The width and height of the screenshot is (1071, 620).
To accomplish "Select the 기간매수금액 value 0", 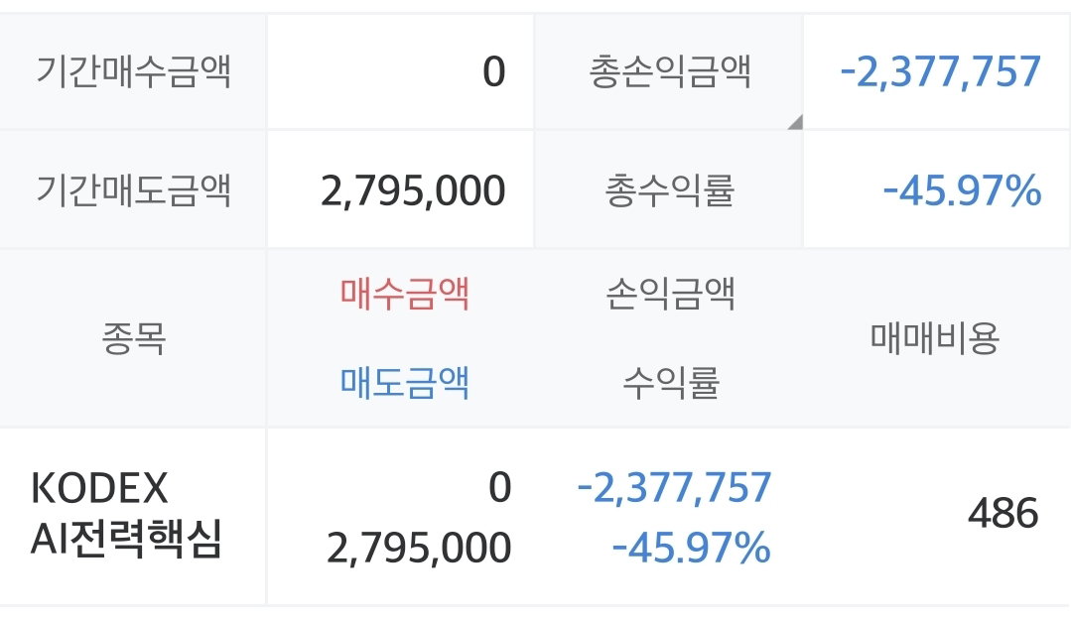I will click(494, 71).
